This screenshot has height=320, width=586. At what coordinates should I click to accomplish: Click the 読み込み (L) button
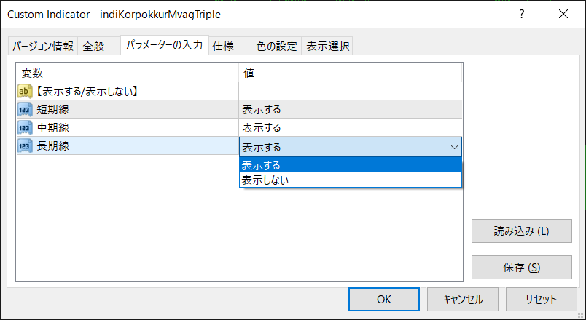[521, 232]
